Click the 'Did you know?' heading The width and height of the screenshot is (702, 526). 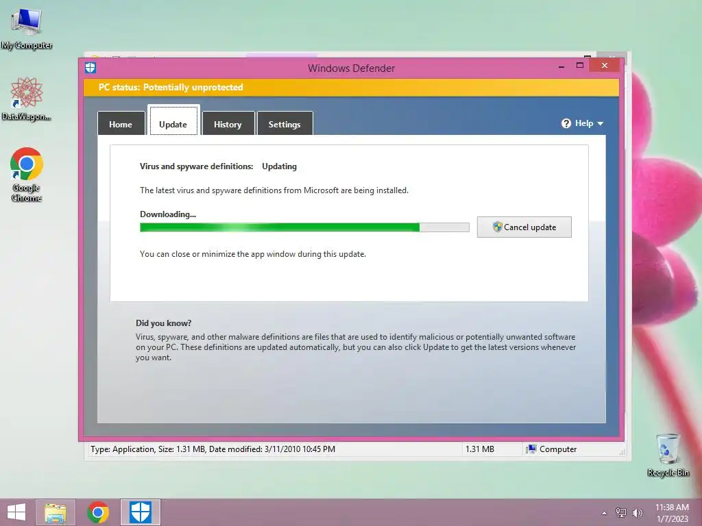tap(163, 323)
